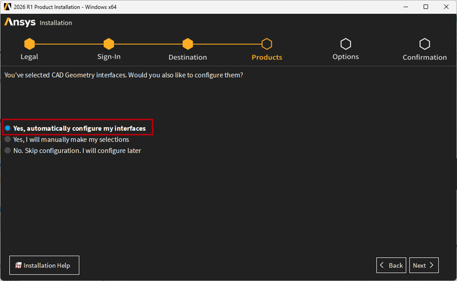Click the CAD Geometry interfaces question text

click(123, 75)
